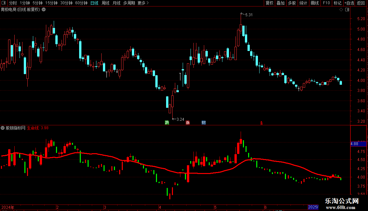
Task: Click the 返回 back button
Action: (361, 3)
